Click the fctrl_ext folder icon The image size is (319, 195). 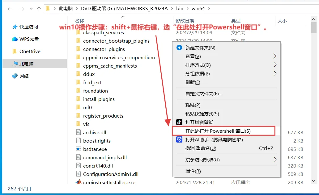point(78,82)
